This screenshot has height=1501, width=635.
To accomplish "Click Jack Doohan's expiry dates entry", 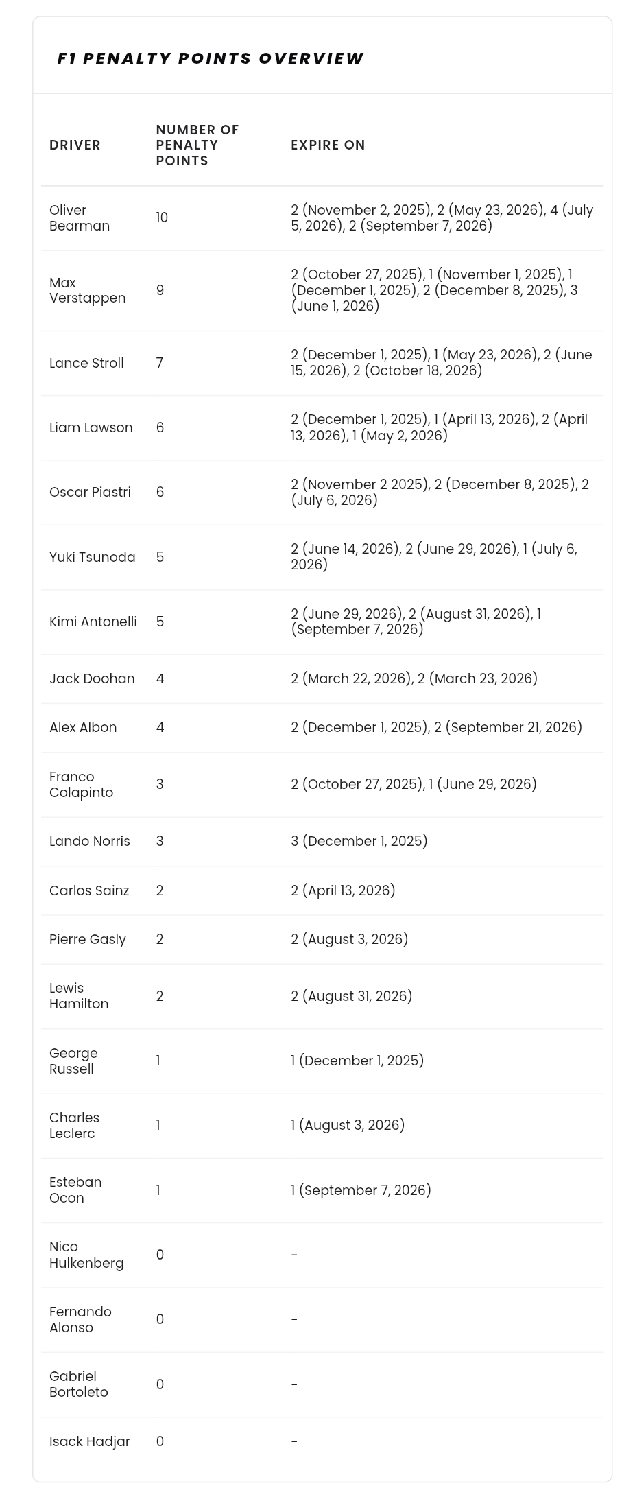I will click(414, 678).
